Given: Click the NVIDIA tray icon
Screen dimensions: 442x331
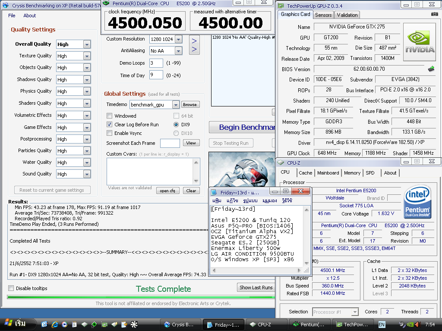Looking at the screenshot, I should (410, 325).
